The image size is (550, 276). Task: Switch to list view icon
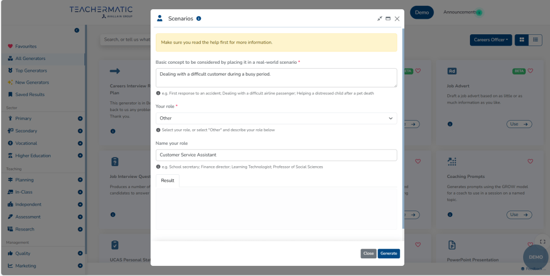pos(535,40)
